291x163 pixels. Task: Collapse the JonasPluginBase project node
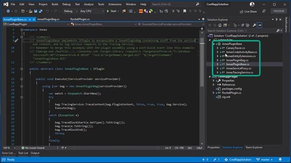[x=214, y=44]
